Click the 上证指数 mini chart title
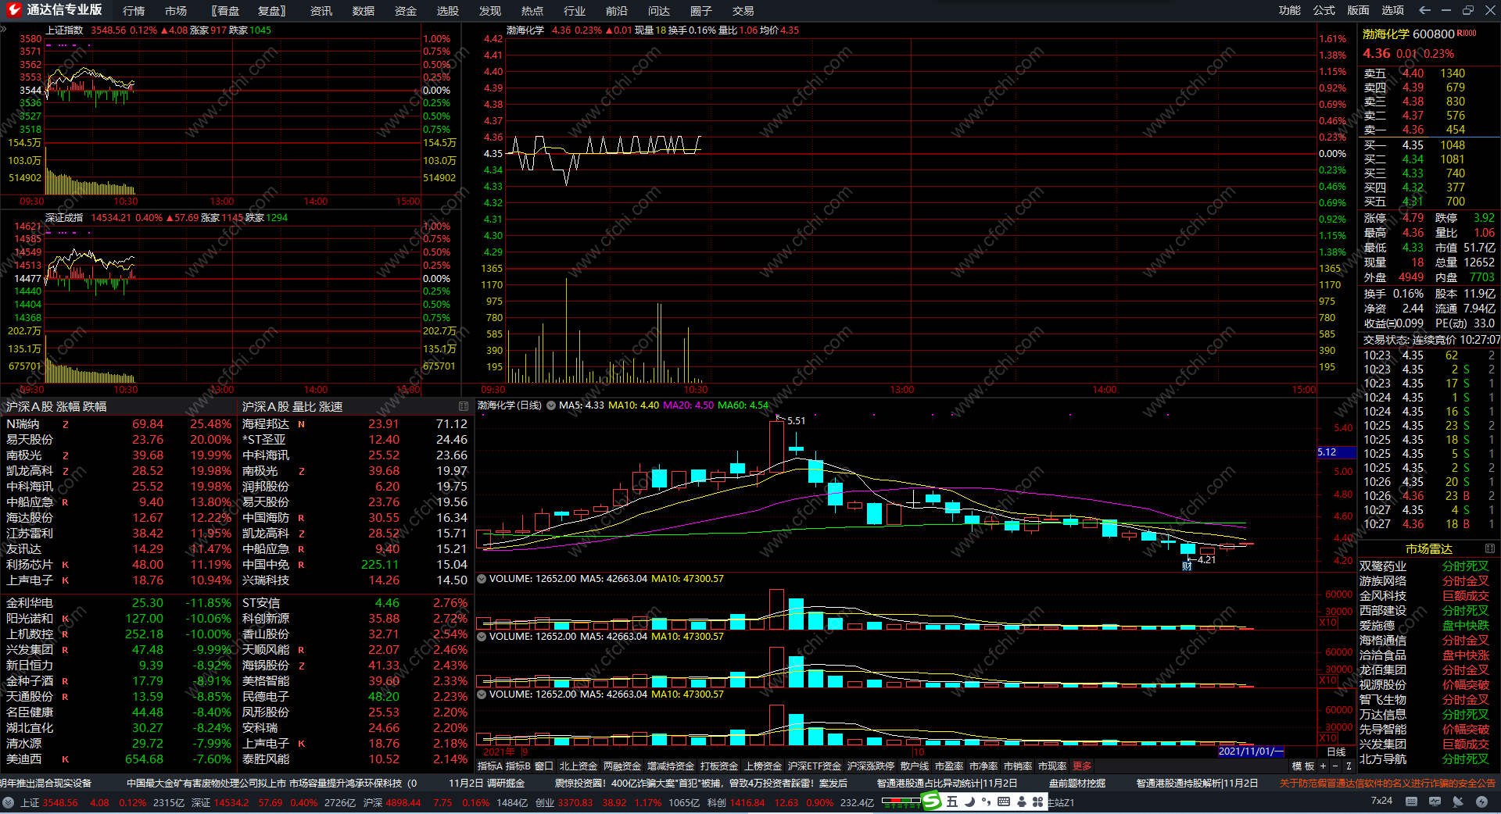Image resolution: width=1501 pixels, height=814 pixels. click(64, 30)
